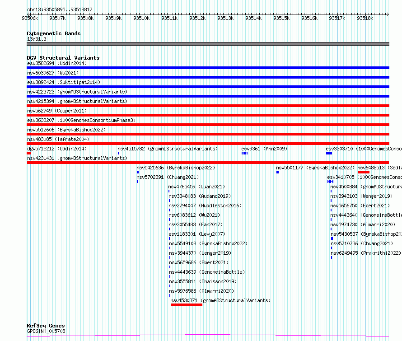Click the 13q31.3 cytogenetic band bar

(x=208, y=44)
